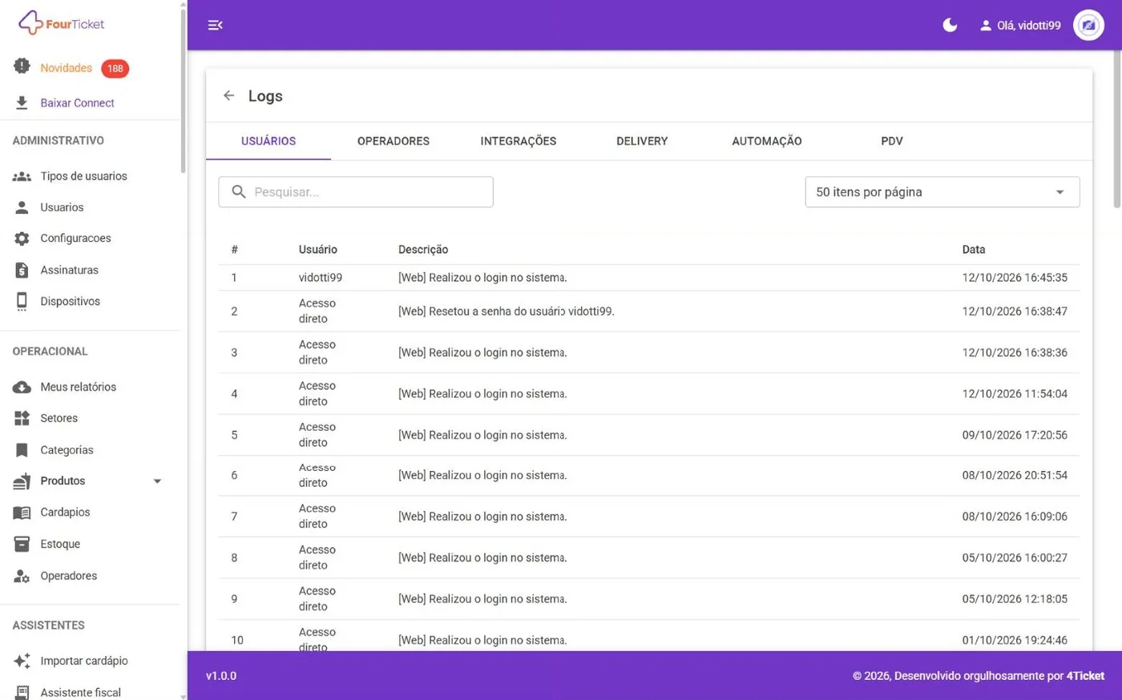Viewport: 1122px width, 700px height.
Task: Click the Setores widgets icon
Action: (22, 418)
